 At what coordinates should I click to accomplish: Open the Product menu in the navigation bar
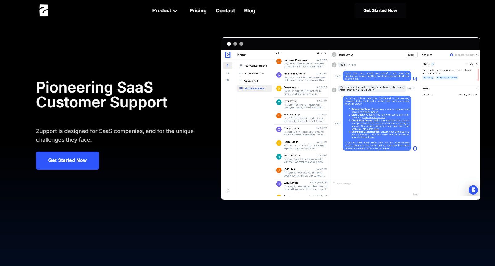(165, 10)
